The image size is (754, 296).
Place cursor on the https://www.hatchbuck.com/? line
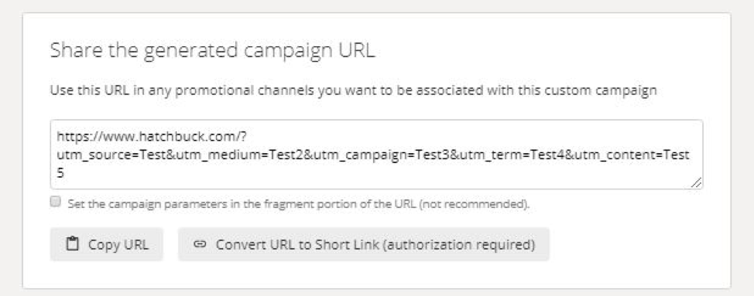[152, 138]
